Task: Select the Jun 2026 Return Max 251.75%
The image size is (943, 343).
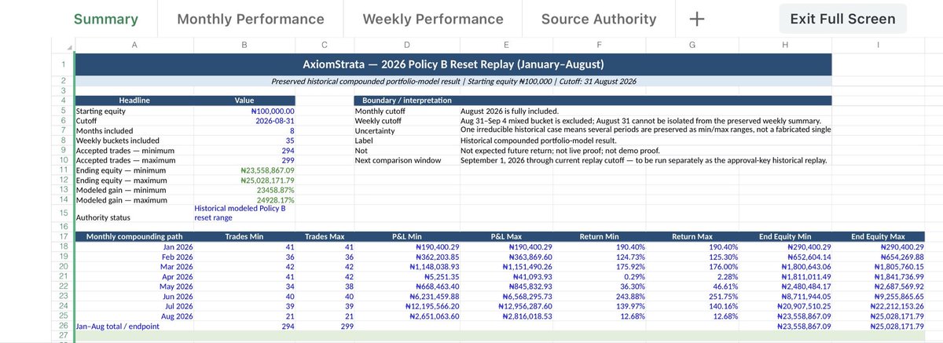Action: [x=692, y=296]
